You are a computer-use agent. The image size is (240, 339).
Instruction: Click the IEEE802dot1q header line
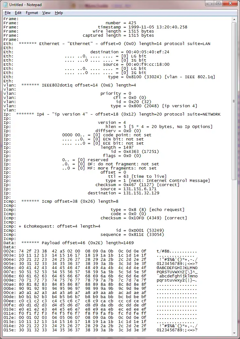click(x=79, y=85)
